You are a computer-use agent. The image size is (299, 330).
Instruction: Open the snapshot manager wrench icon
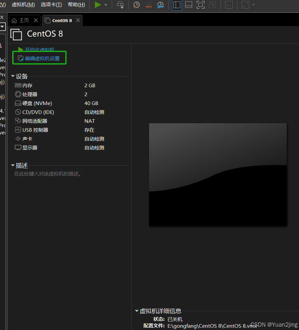[161, 5]
